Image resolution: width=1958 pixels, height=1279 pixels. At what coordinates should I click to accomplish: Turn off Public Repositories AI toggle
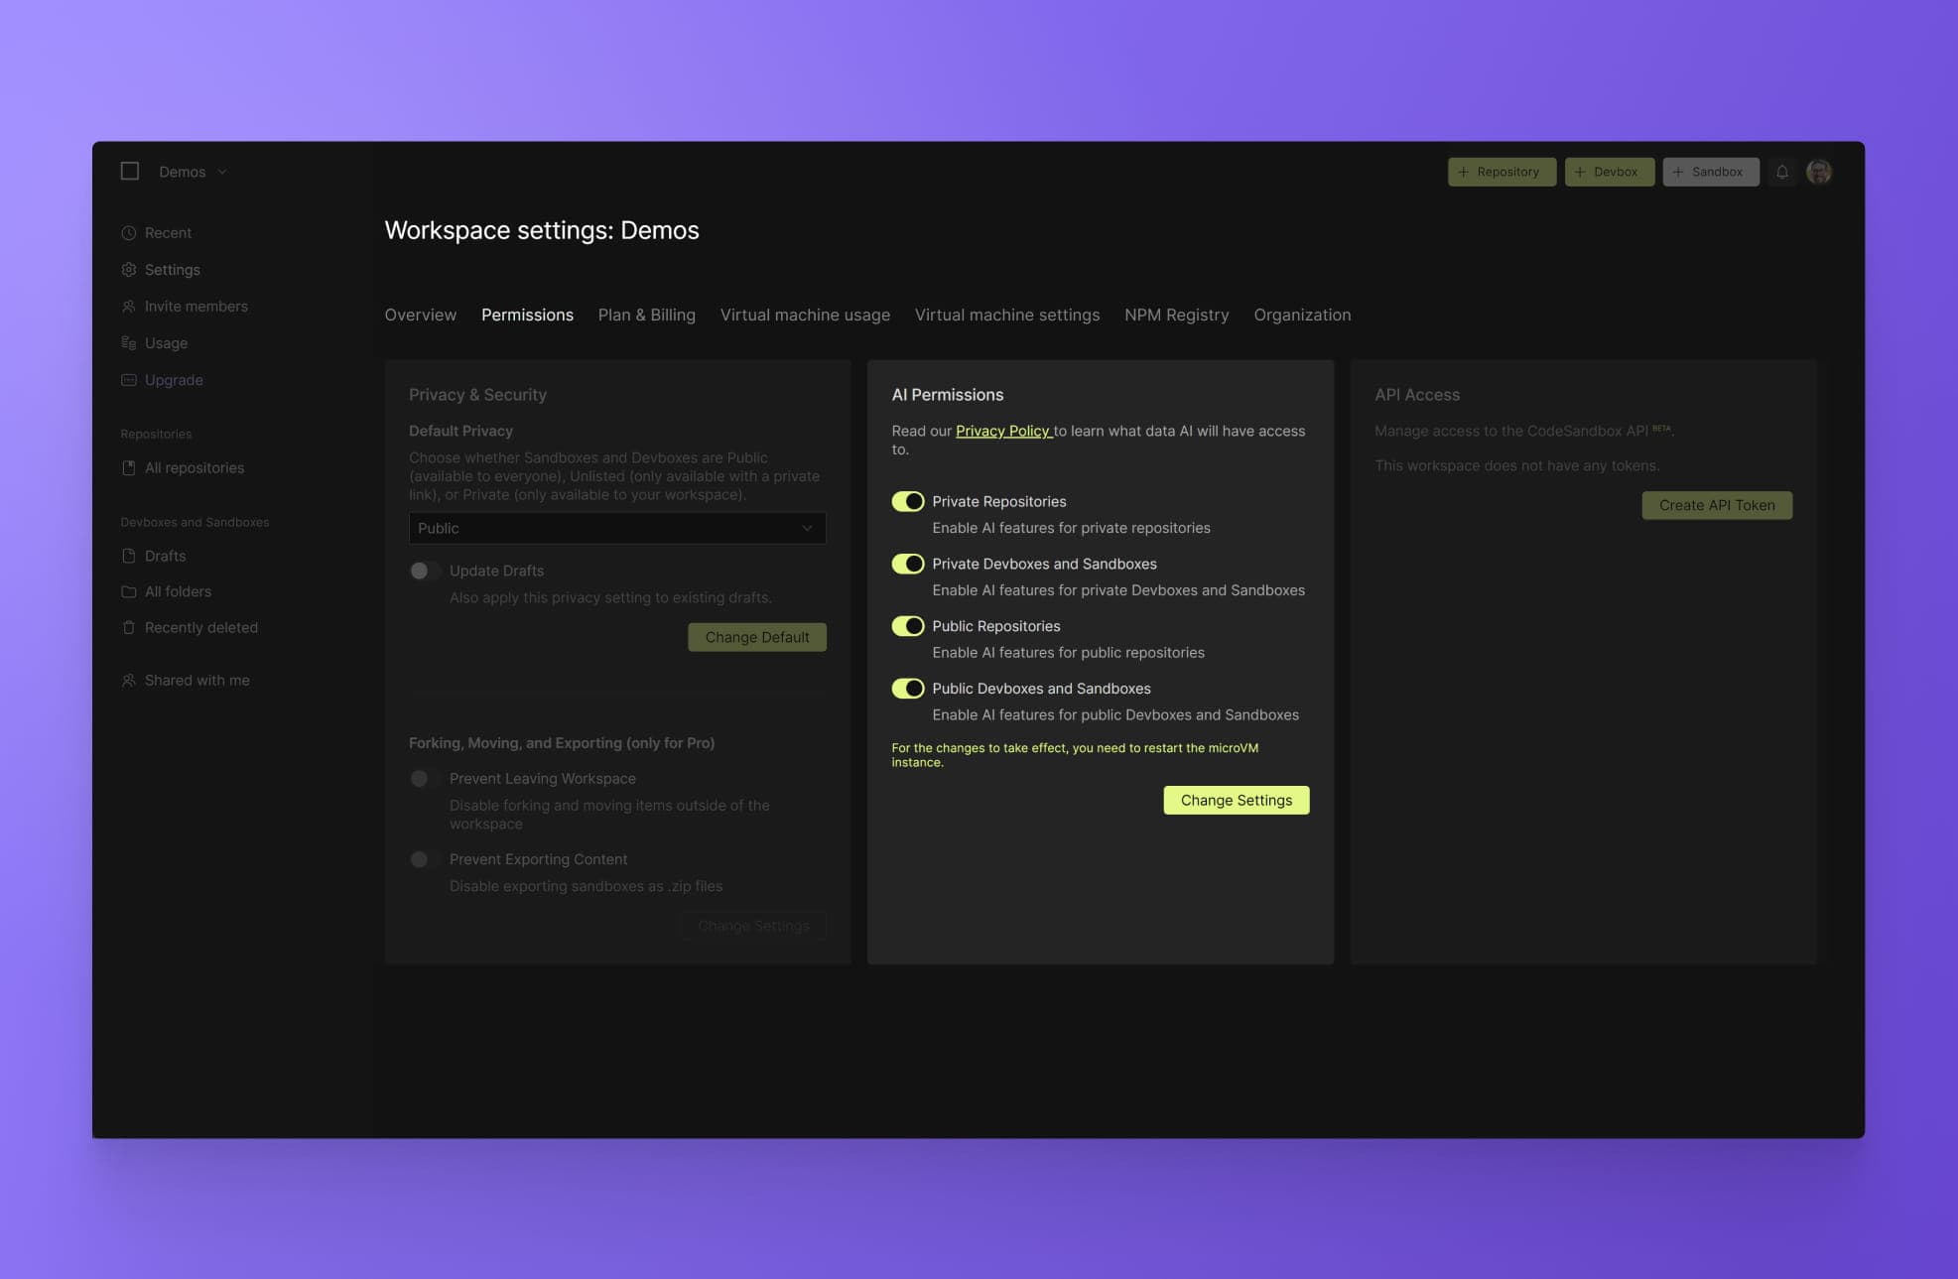pyautogui.click(x=907, y=626)
